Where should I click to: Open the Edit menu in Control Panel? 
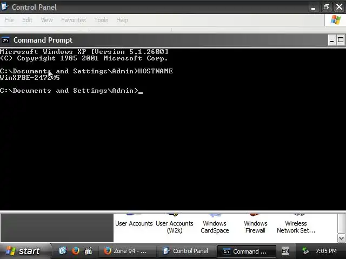pos(27,20)
